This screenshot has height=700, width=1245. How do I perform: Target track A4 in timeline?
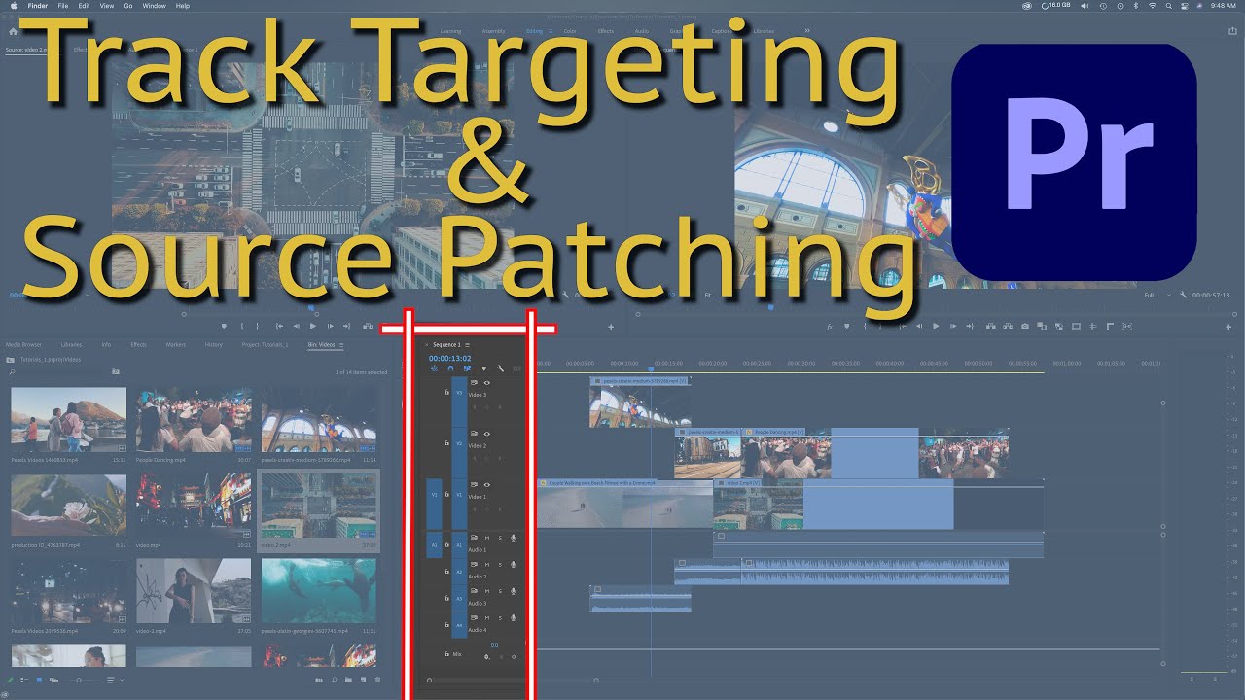pyautogui.click(x=459, y=625)
